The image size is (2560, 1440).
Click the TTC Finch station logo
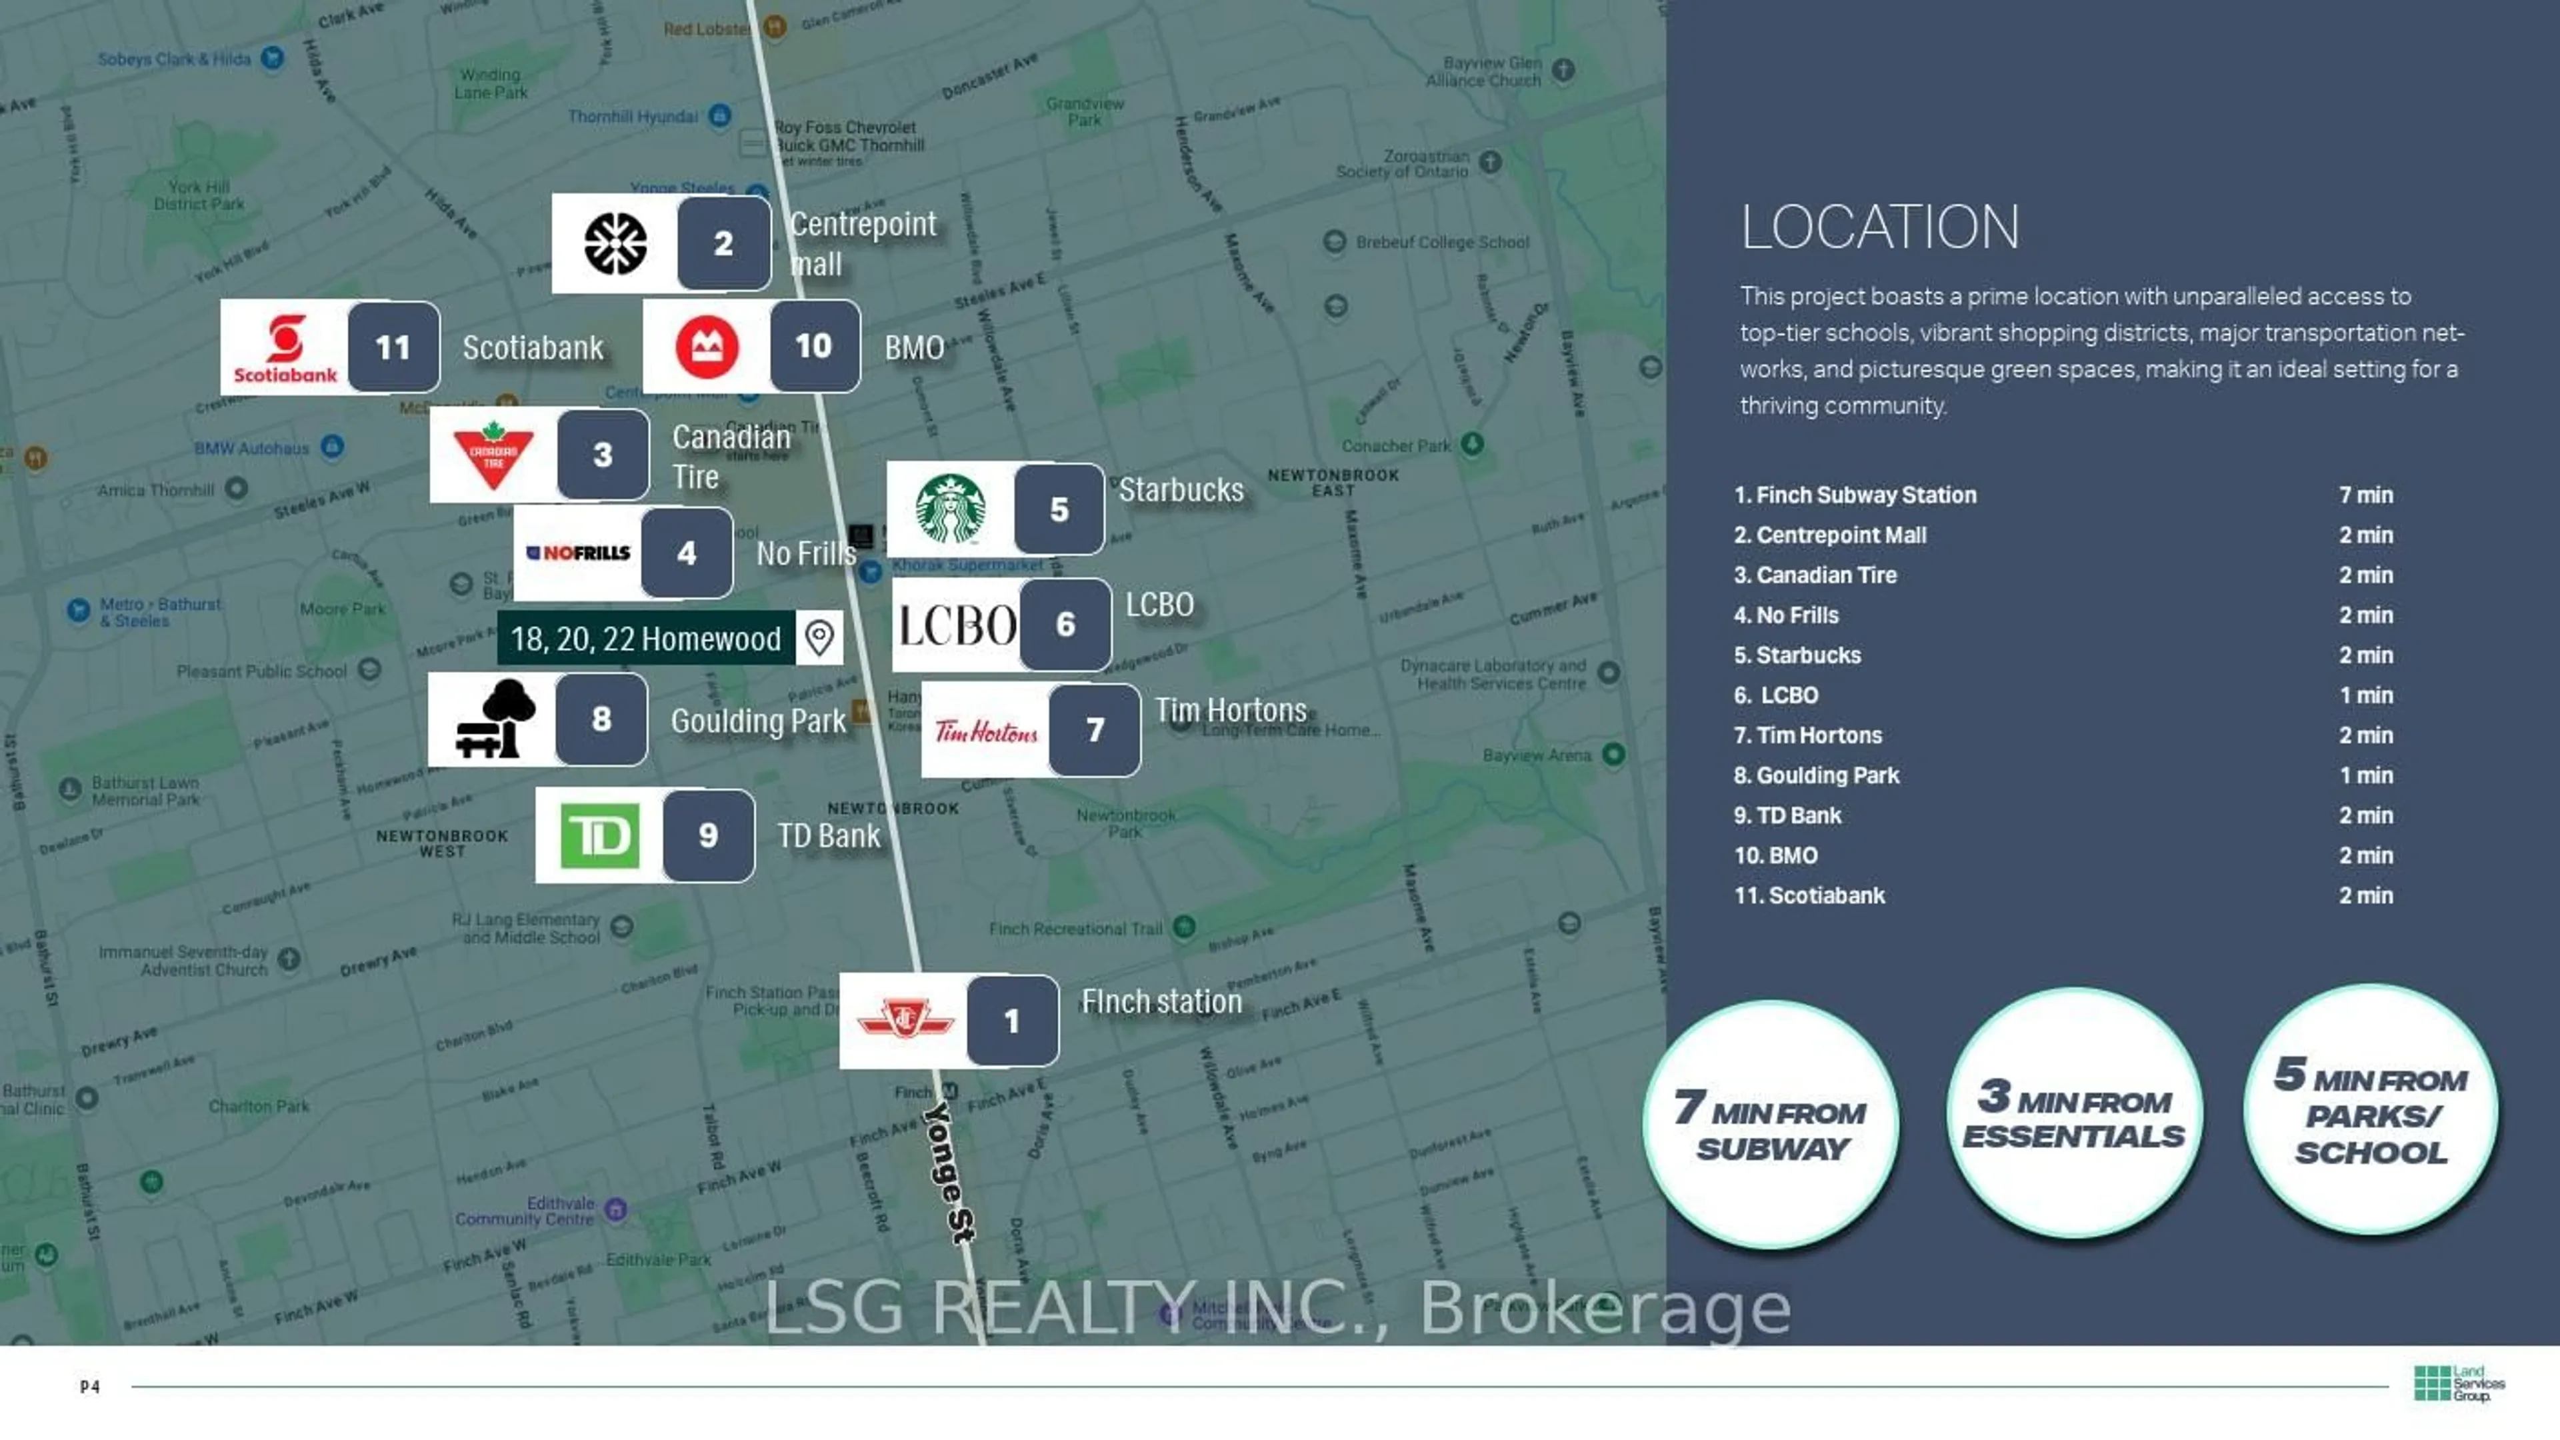pos(905,1019)
